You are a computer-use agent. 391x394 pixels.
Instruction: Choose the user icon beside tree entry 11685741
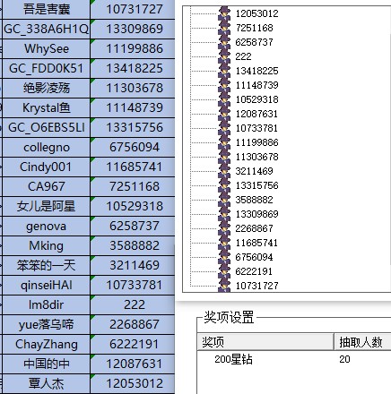pyautogui.click(x=224, y=243)
